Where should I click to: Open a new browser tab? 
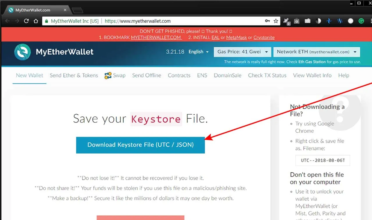(78, 10)
